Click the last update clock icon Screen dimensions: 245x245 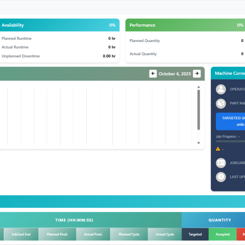pos(221,177)
